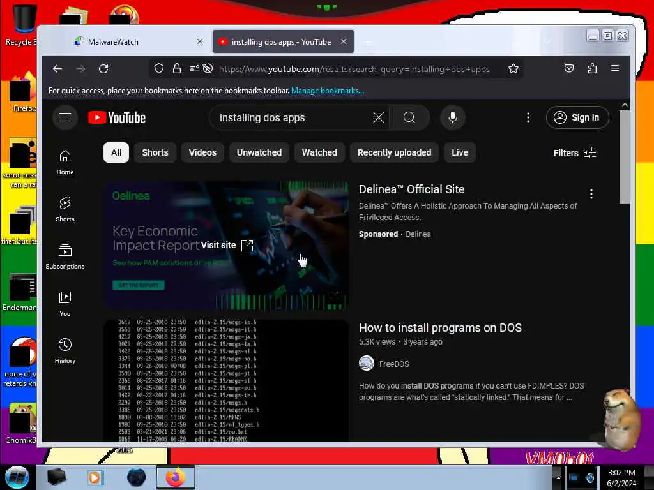Screen dimensions: 654x490
Task: Clear the search box with the X
Action: point(379,118)
